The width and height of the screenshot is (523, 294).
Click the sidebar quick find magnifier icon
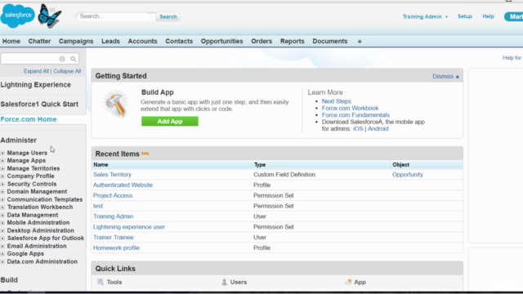point(74,59)
